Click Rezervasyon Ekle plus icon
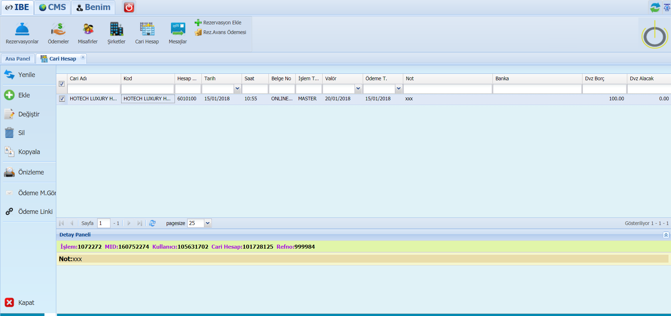This screenshot has height=316, width=671. [x=198, y=23]
